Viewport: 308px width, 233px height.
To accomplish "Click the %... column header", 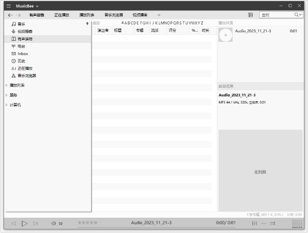I will (194, 31).
